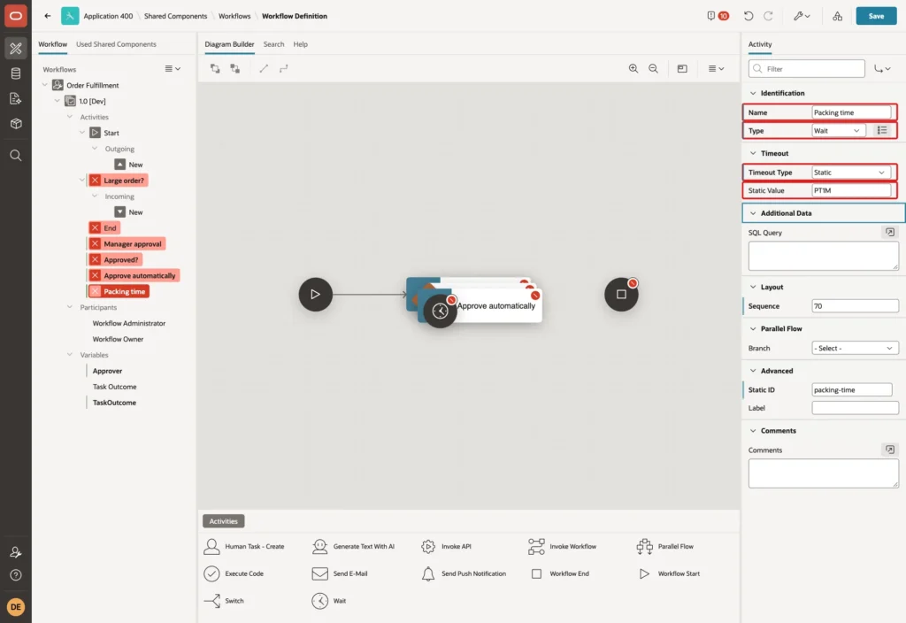The width and height of the screenshot is (906, 623).
Task: Click the search magnifier in the left sidebar
Action: pyautogui.click(x=16, y=156)
